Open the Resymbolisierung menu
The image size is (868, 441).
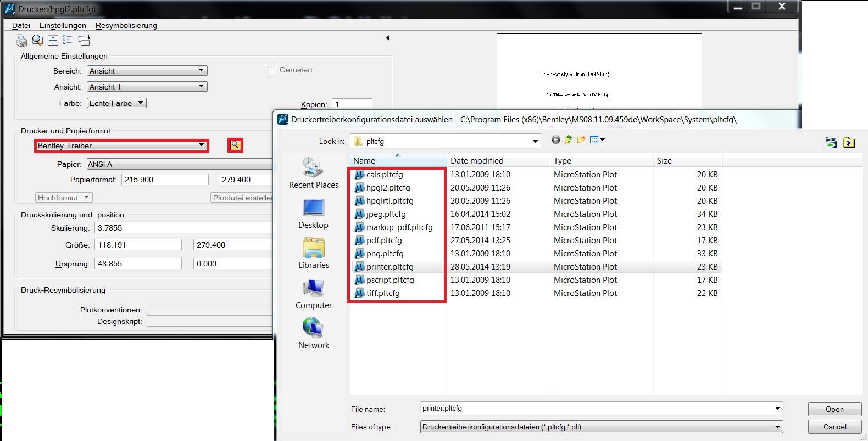point(126,25)
